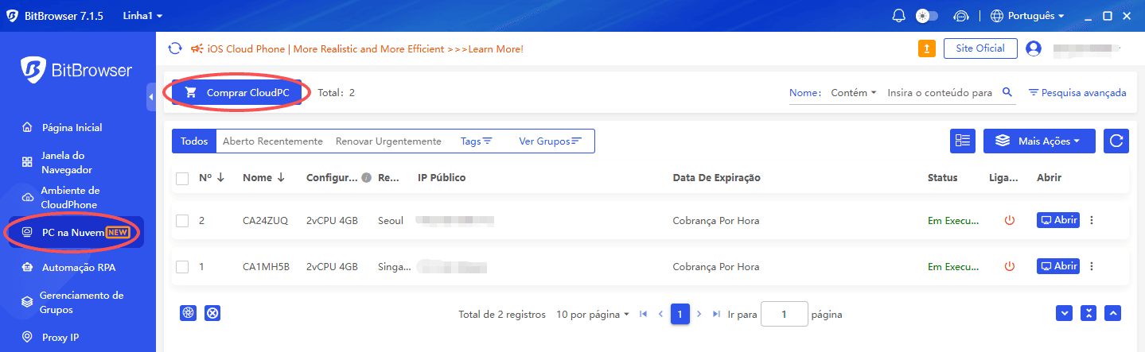This screenshot has width=1145, height=352.
Task: Click Abrir for CA1MH5B
Action: click(x=1058, y=266)
